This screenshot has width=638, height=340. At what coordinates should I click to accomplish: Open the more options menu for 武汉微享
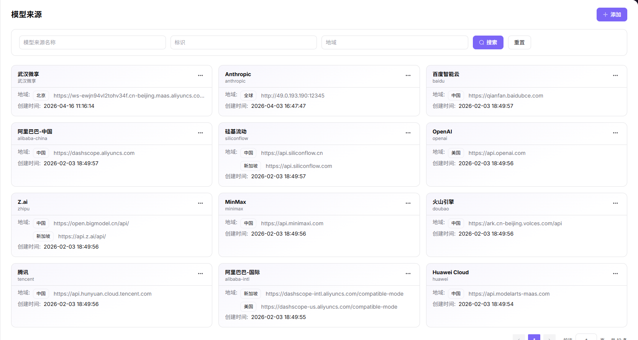point(200,75)
